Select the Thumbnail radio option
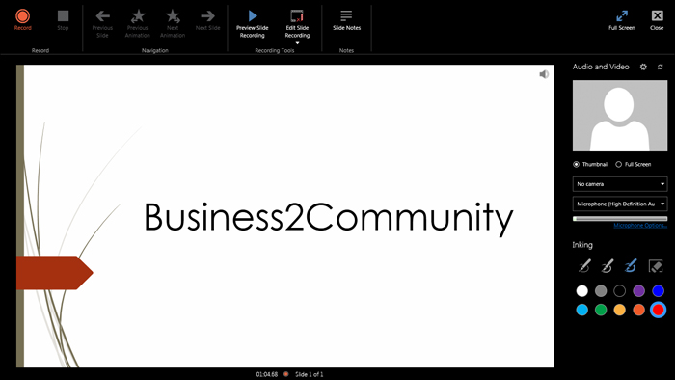This screenshot has height=380, width=675. 576,164
